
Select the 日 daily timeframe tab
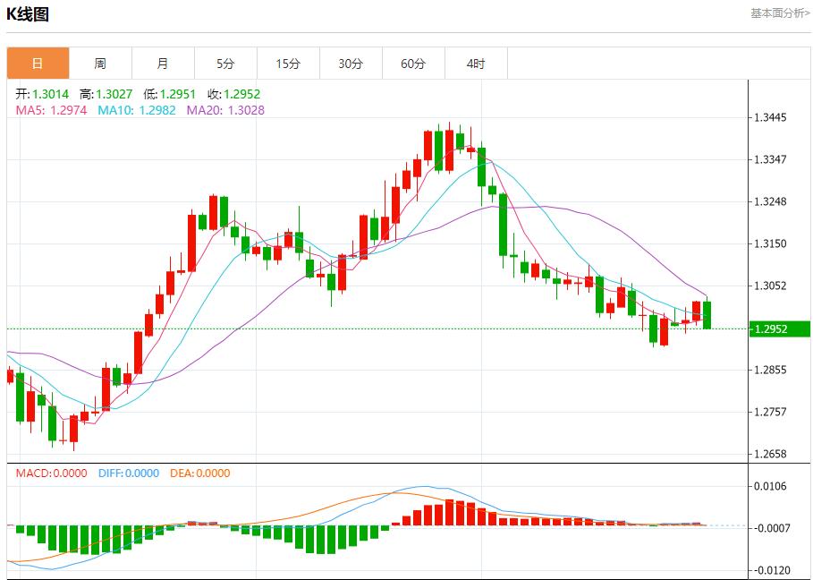(38, 64)
